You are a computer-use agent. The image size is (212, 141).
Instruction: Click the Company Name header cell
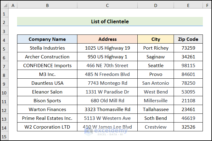pos(47,39)
